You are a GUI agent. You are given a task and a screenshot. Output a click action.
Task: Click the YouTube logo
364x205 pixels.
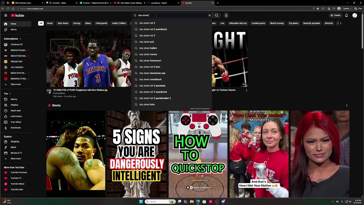click(x=17, y=15)
